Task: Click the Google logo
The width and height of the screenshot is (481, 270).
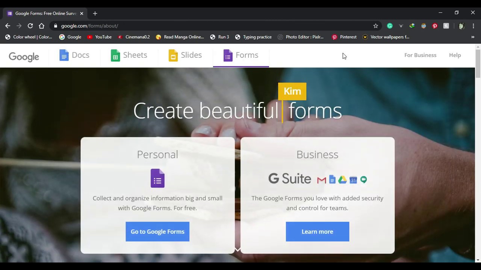Action: (x=24, y=57)
